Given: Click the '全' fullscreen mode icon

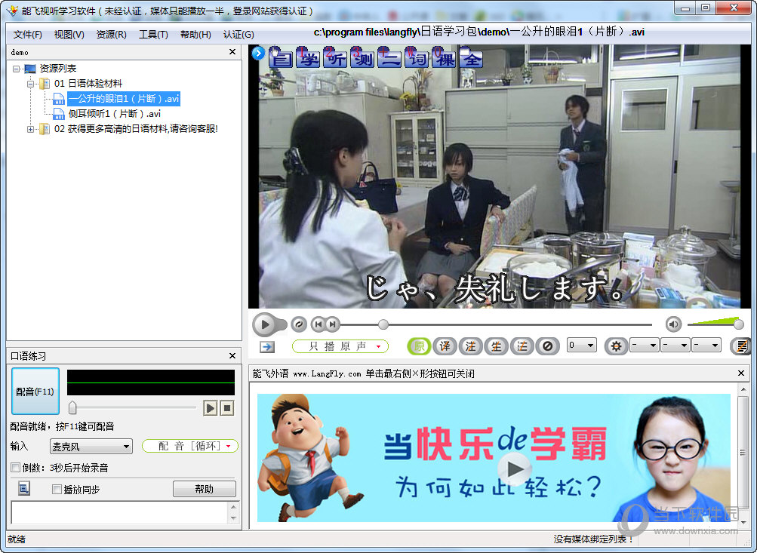Looking at the screenshot, I should (x=471, y=58).
